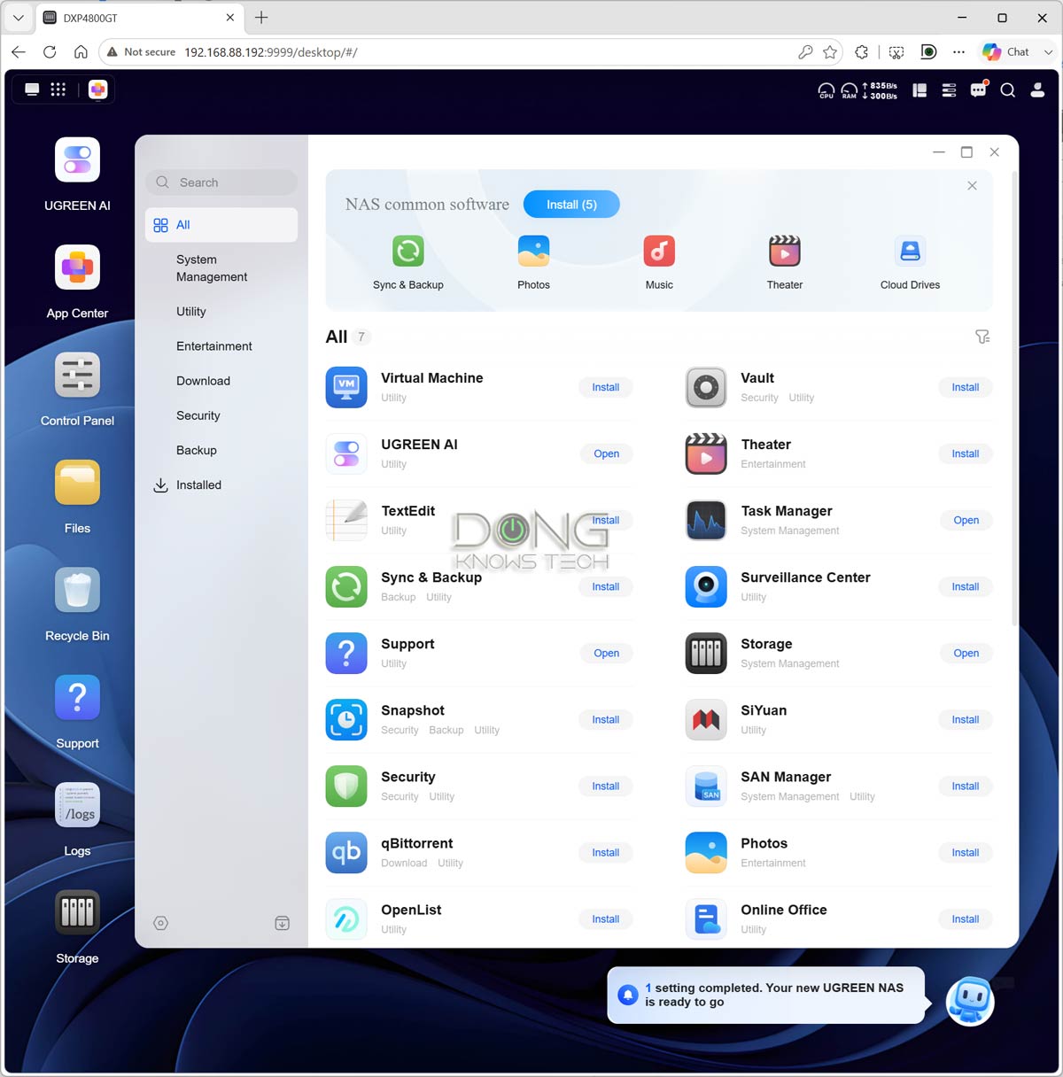Favorite this page with star icon

tap(830, 52)
